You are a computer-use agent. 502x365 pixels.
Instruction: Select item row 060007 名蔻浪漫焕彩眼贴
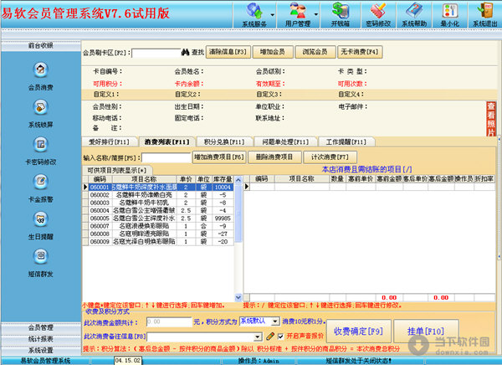click(x=158, y=226)
